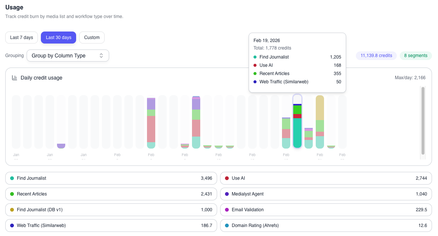
Task: Click the Feb 19, 2026 tooltip date
Action: coord(267,41)
